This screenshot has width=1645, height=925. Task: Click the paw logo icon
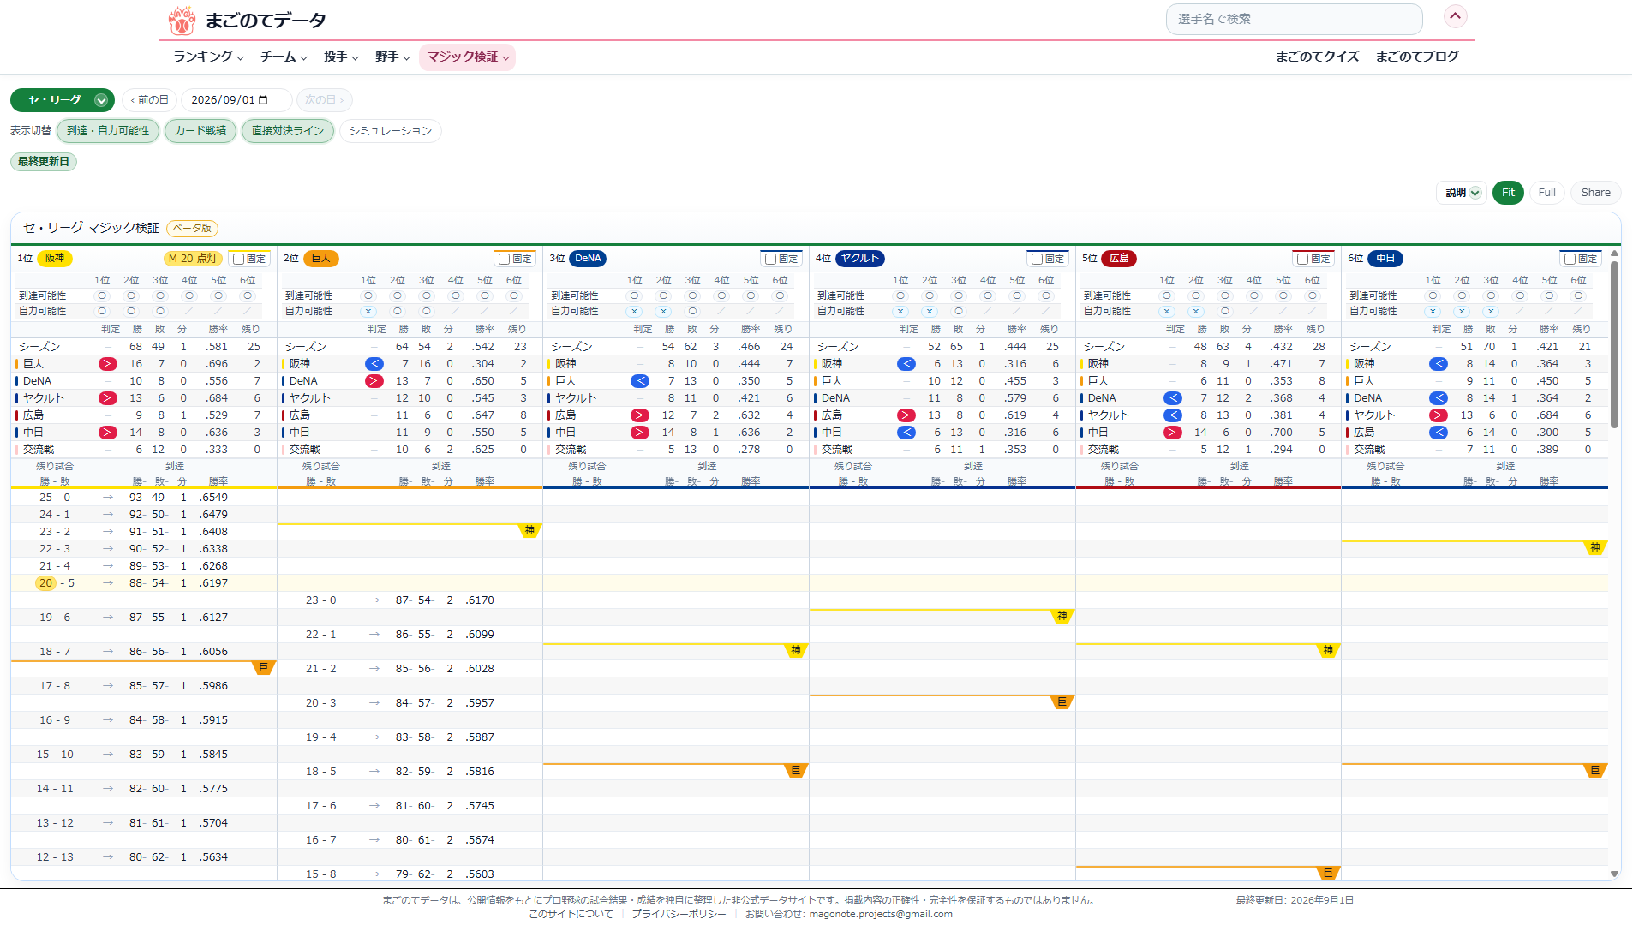182,20
